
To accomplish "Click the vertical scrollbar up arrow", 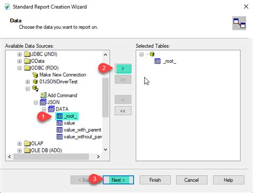I will [106, 55].
